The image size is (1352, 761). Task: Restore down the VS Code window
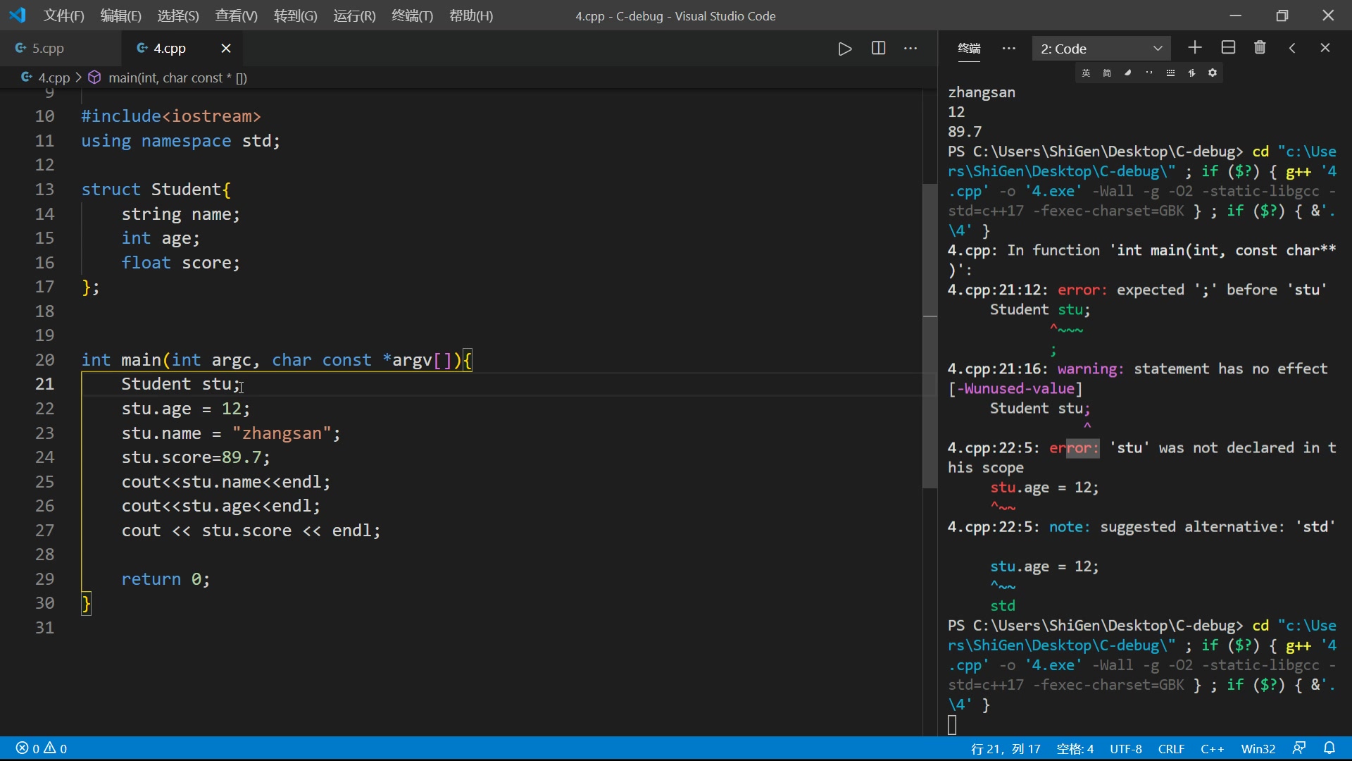point(1282,15)
